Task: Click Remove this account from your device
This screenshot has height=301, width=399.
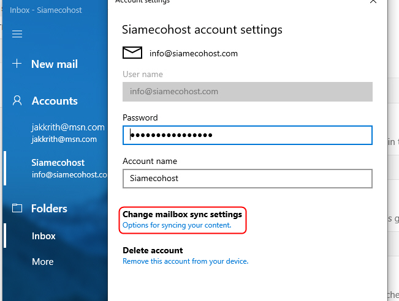Action: click(x=185, y=261)
